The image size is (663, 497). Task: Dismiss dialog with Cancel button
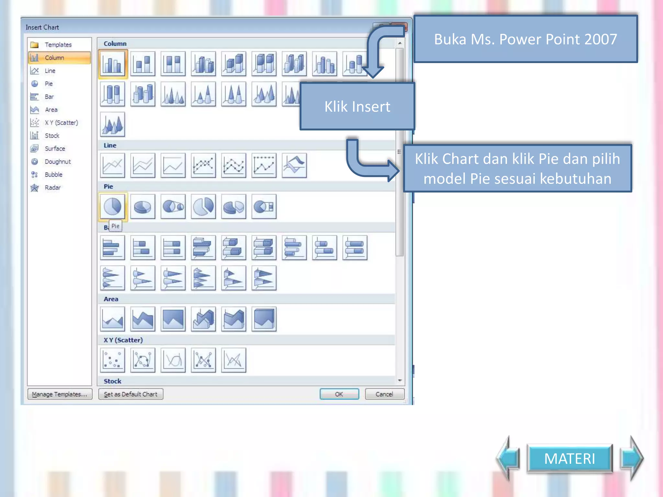[x=385, y=394]
